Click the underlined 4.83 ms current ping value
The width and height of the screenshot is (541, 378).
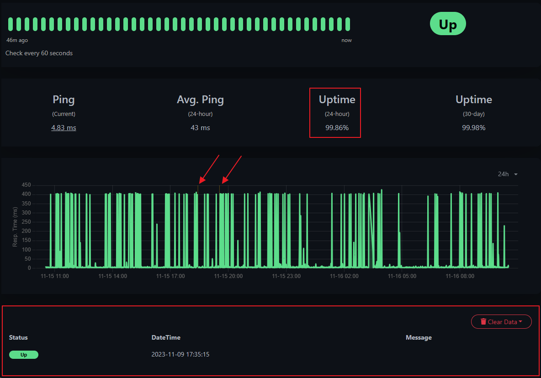pos(64,128)
